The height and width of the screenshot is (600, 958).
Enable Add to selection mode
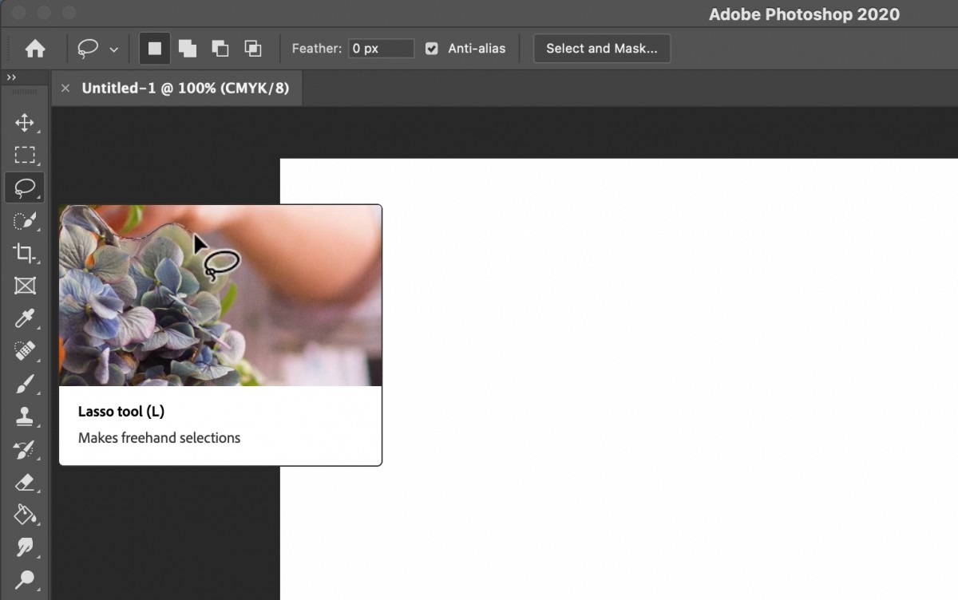[x=188, y=49]
